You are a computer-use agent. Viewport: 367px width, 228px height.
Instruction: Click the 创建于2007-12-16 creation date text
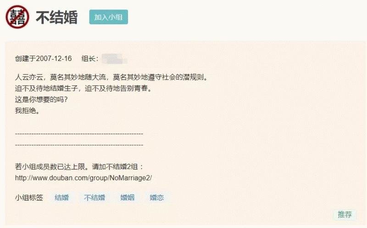pyautogui.click(x=43, y=58)
